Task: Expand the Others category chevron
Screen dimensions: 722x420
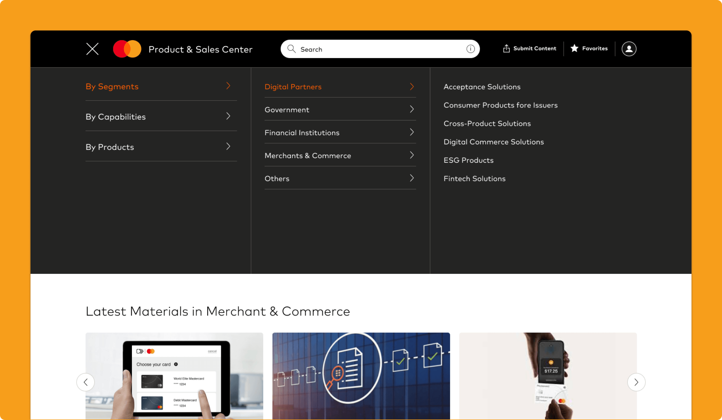Action: 412,178
